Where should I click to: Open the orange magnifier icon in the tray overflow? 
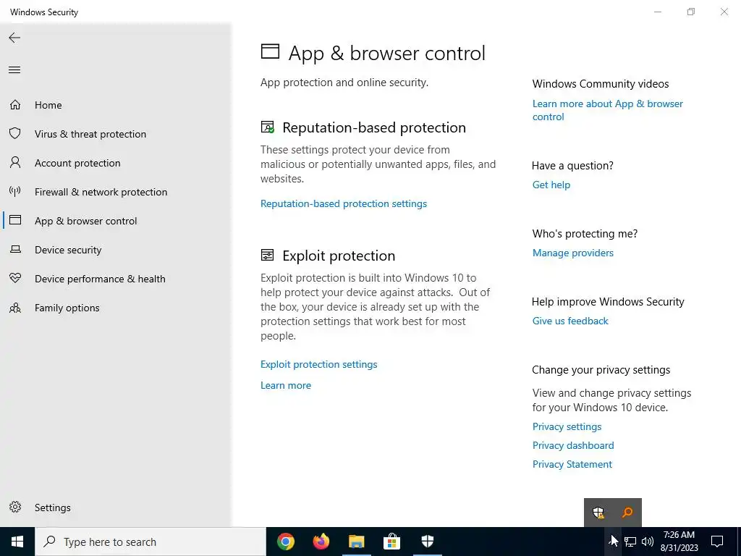[627, 513]
